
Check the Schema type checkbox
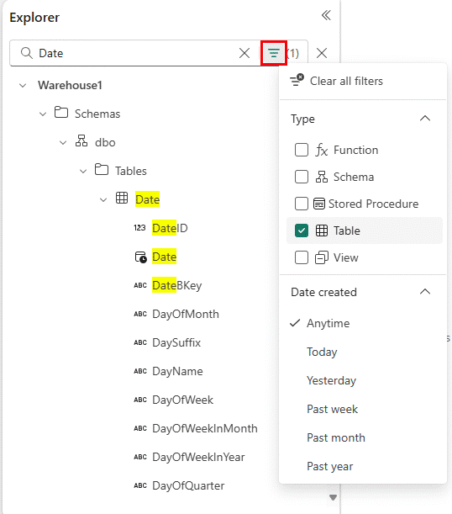[x=302, y=177]
